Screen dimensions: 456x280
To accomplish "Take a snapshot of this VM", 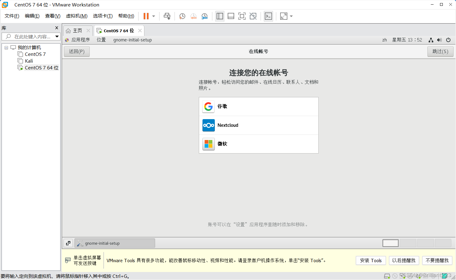I will [x=182, y=16].
